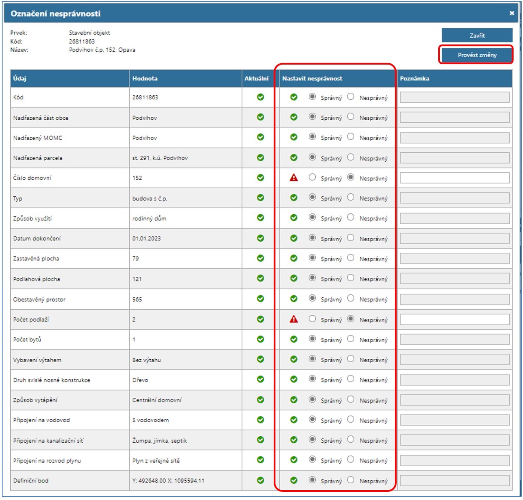Screen dimensions: 523x500
Task: Close the Označení nesprávnosti dialog with X
Action: [511, 13]
